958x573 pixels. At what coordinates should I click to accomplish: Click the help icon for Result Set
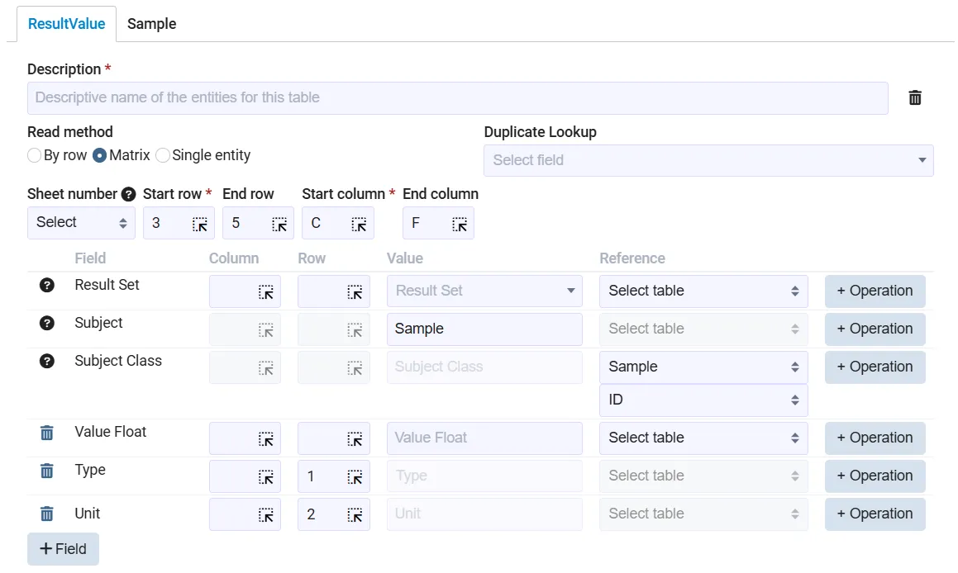[x=47, y=286]
